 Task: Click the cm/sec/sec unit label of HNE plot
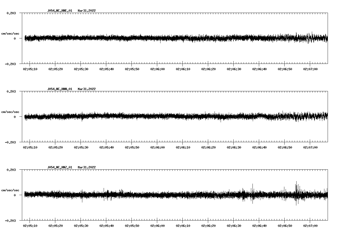click(x=10, y=34)
